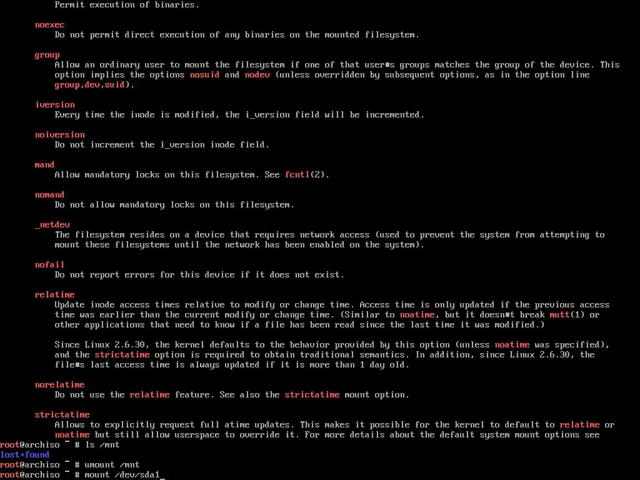Click the iversion option name
The width and height of the screenshot is (640, 480).
click(x=55, y=105)
